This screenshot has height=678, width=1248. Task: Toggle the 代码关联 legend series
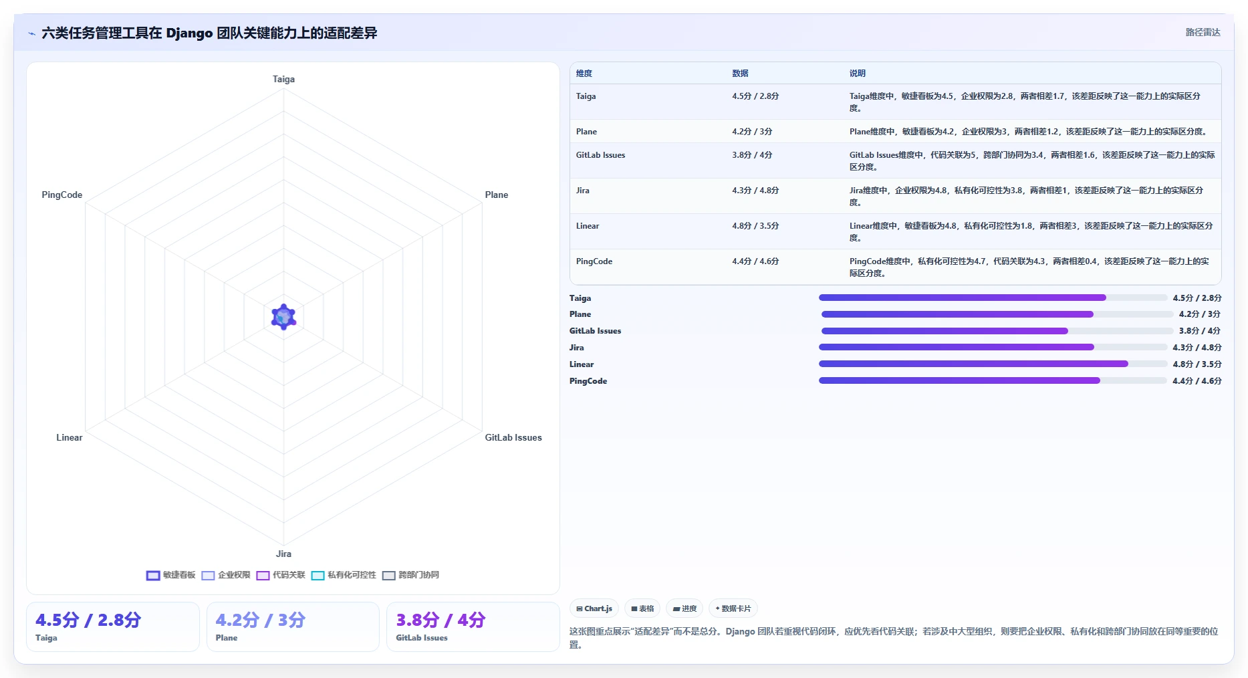(281, 575)
